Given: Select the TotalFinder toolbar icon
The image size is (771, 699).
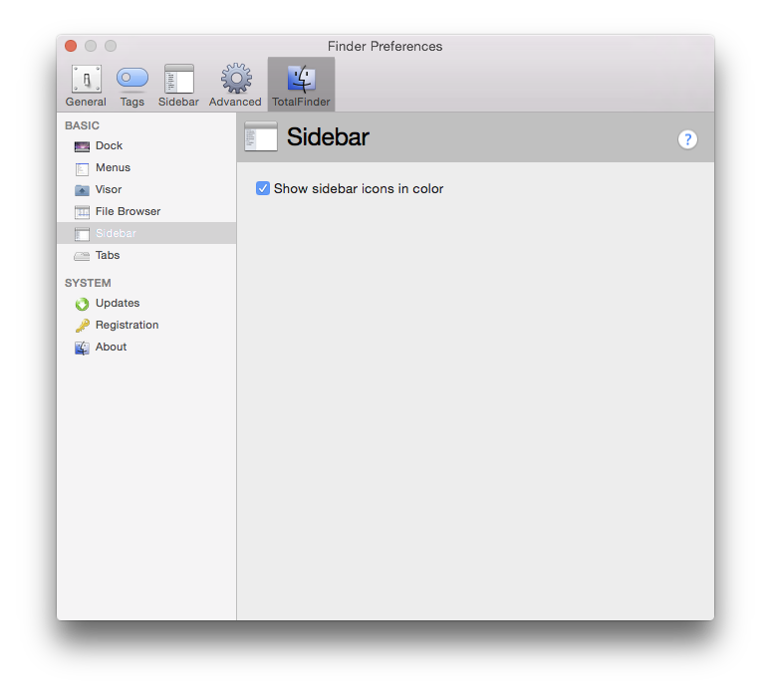Looking at the screenshot, I should (x=301, y=79).
